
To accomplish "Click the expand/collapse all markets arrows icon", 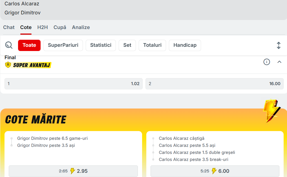I will 279,45.
